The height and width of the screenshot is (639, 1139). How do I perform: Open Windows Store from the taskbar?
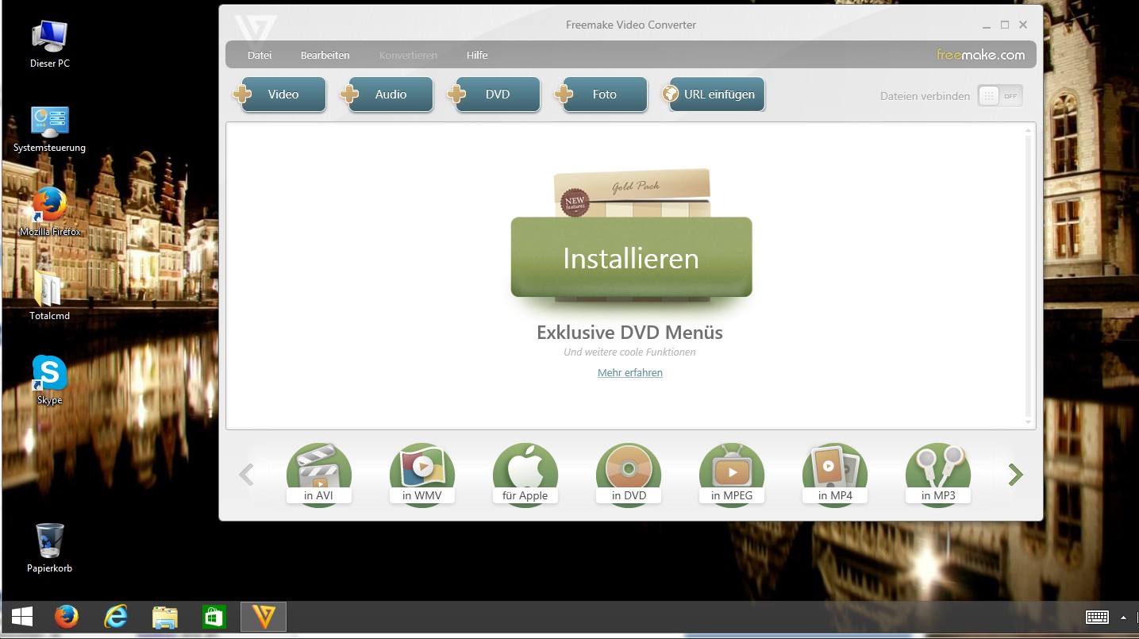[x=214, y=617]
